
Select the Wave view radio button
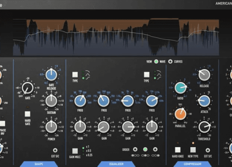(156, 62)
